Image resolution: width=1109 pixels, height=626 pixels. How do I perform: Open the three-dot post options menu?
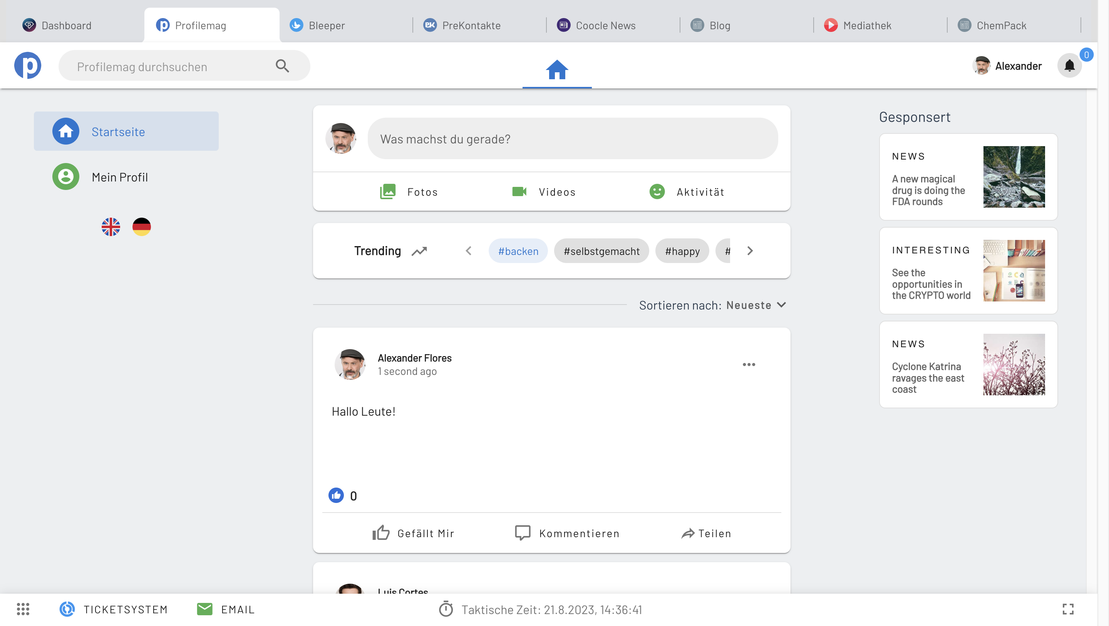(x=749, y=365)
